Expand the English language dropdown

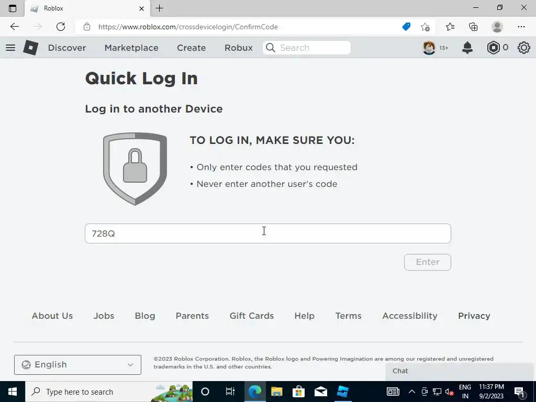coord(77,365)
